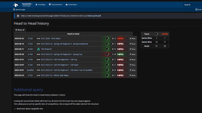
Task: Open RLCS 2021-22 - Winter Split Major link
Action: coord(55,75)
